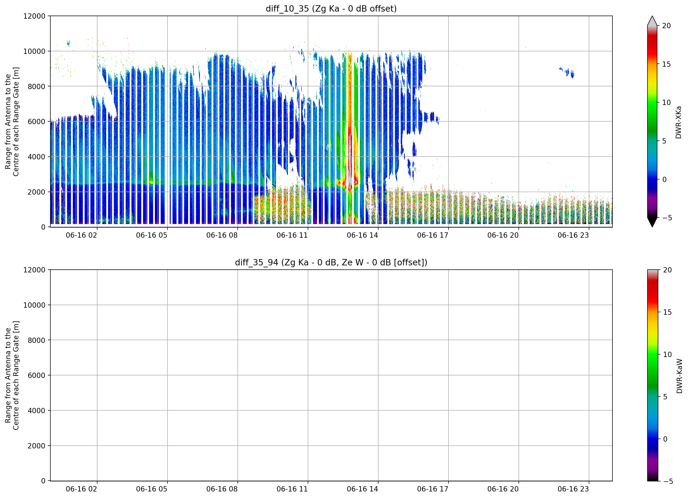Image resolution: width=688 pixels, height=498 pixels.
Task: Click the green region of DWR-KaW colorbar
Action: (653, 361)
